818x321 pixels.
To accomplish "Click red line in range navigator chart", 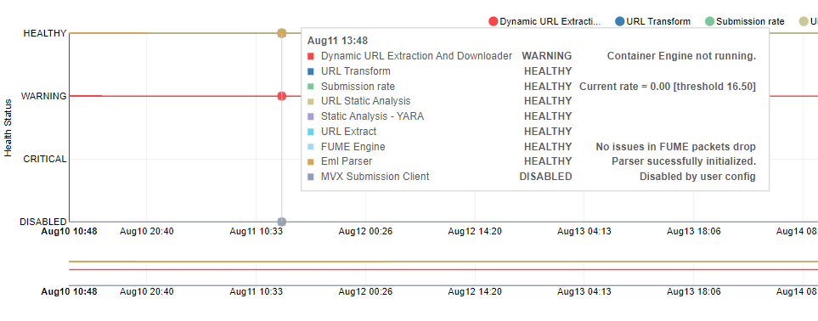I will pyautogui.click(x=443, y=269).
